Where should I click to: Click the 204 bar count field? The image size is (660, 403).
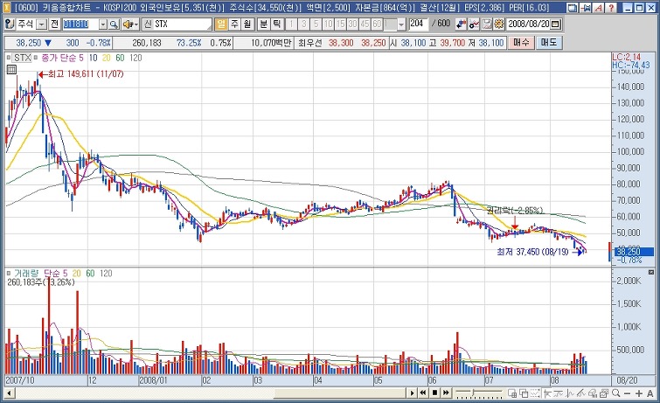(x=419, y=24)
